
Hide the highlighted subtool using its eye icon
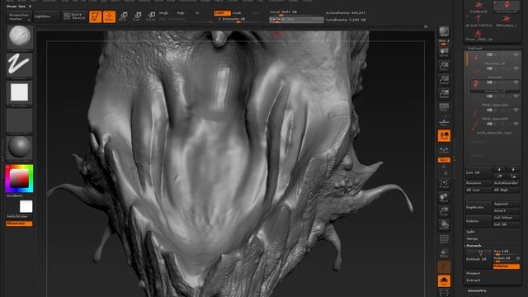pyautogui.click(x=516, y=82)
